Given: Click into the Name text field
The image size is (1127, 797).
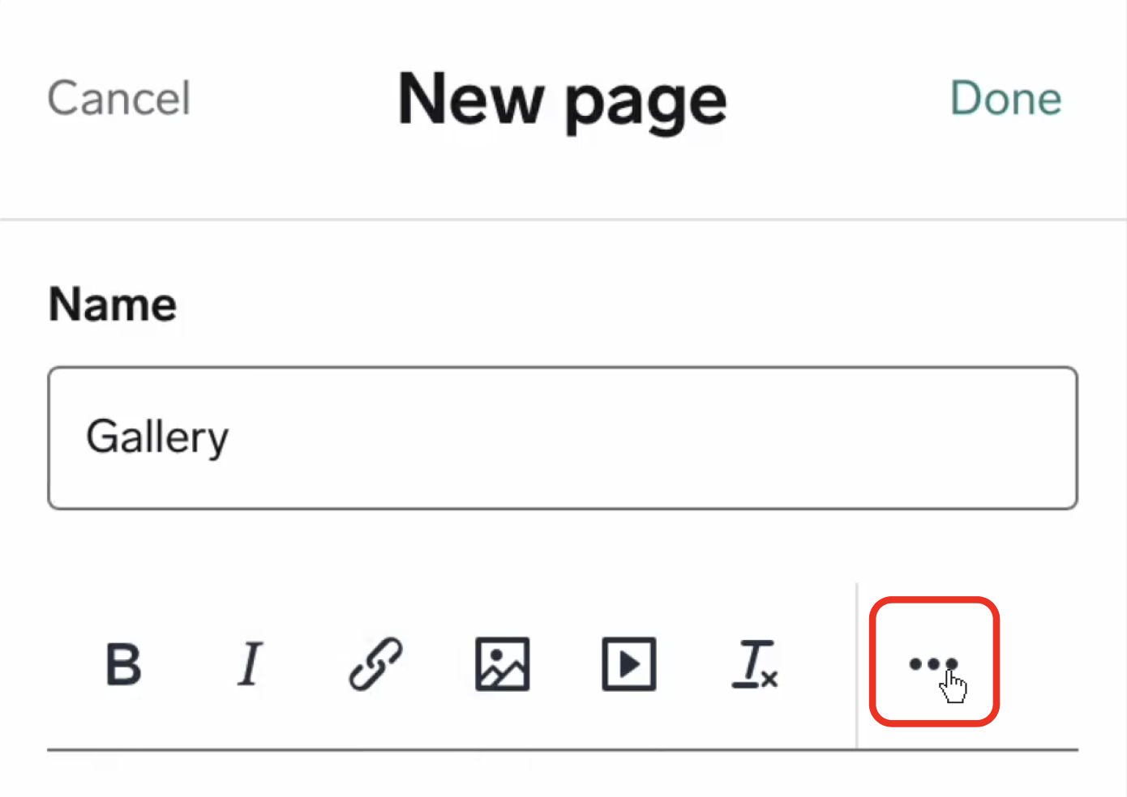Looking at the screenshot, I should [x=563, y=438].
